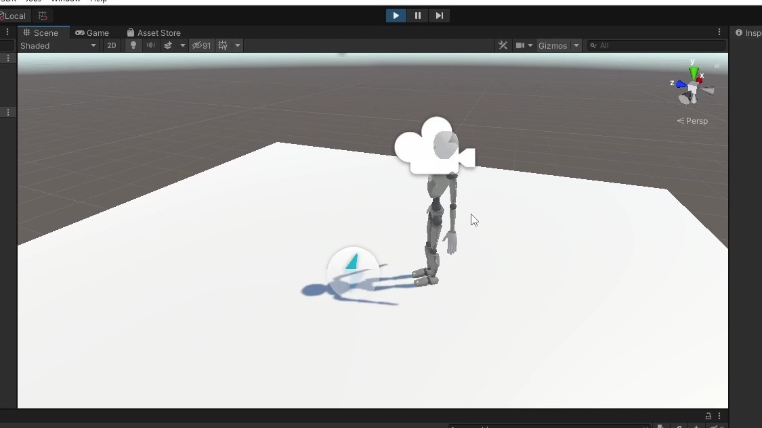
Task: Open the Inspector tab
Action: [x=748, y=32]
